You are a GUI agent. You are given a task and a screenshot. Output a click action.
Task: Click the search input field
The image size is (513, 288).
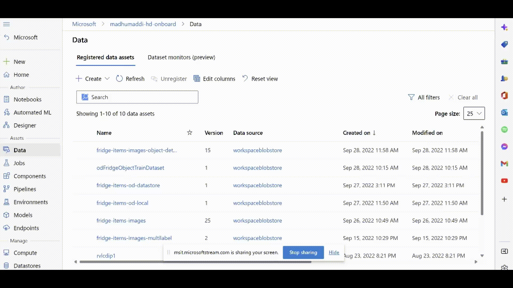(x=137, y=97)
